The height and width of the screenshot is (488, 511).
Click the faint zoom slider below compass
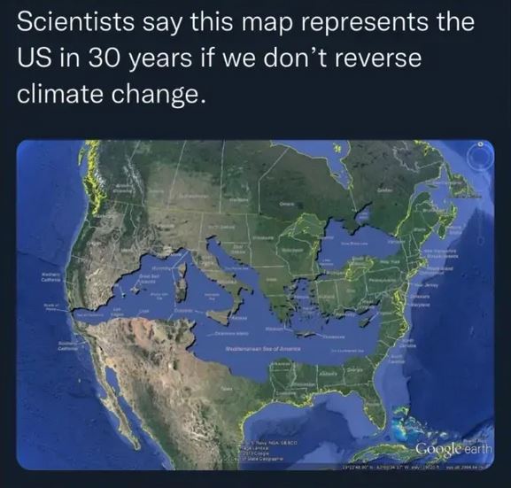click(480, 241)
